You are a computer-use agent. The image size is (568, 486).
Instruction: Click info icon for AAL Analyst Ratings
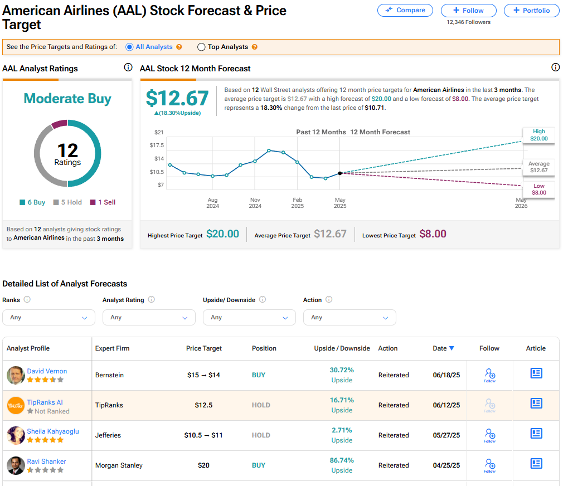tap(128, 67)
